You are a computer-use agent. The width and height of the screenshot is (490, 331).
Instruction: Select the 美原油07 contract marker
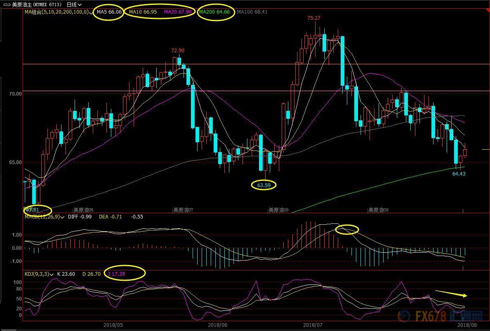[183, 210]
